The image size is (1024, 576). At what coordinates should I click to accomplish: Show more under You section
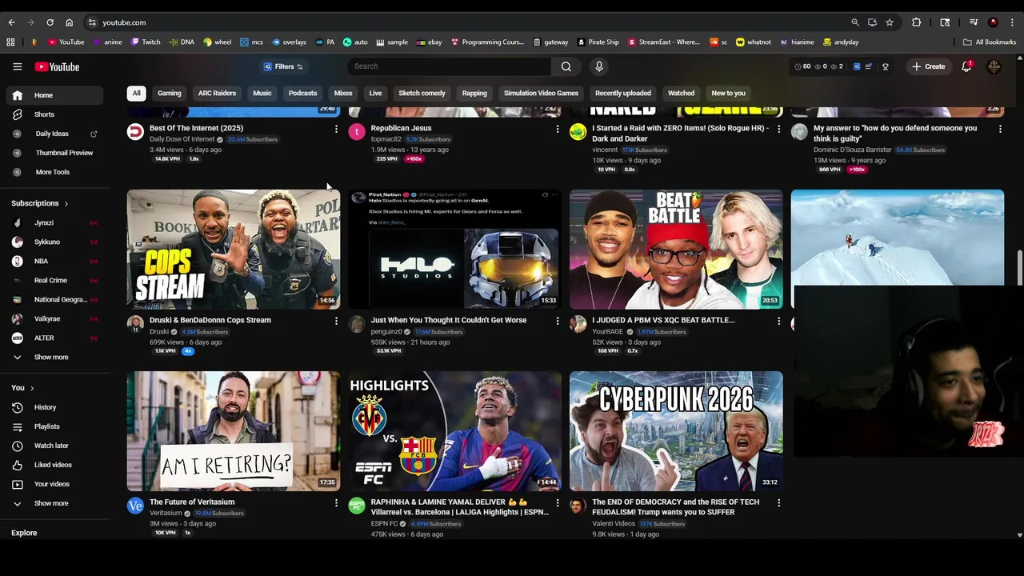pyautogui.click(x=51, y=503)
